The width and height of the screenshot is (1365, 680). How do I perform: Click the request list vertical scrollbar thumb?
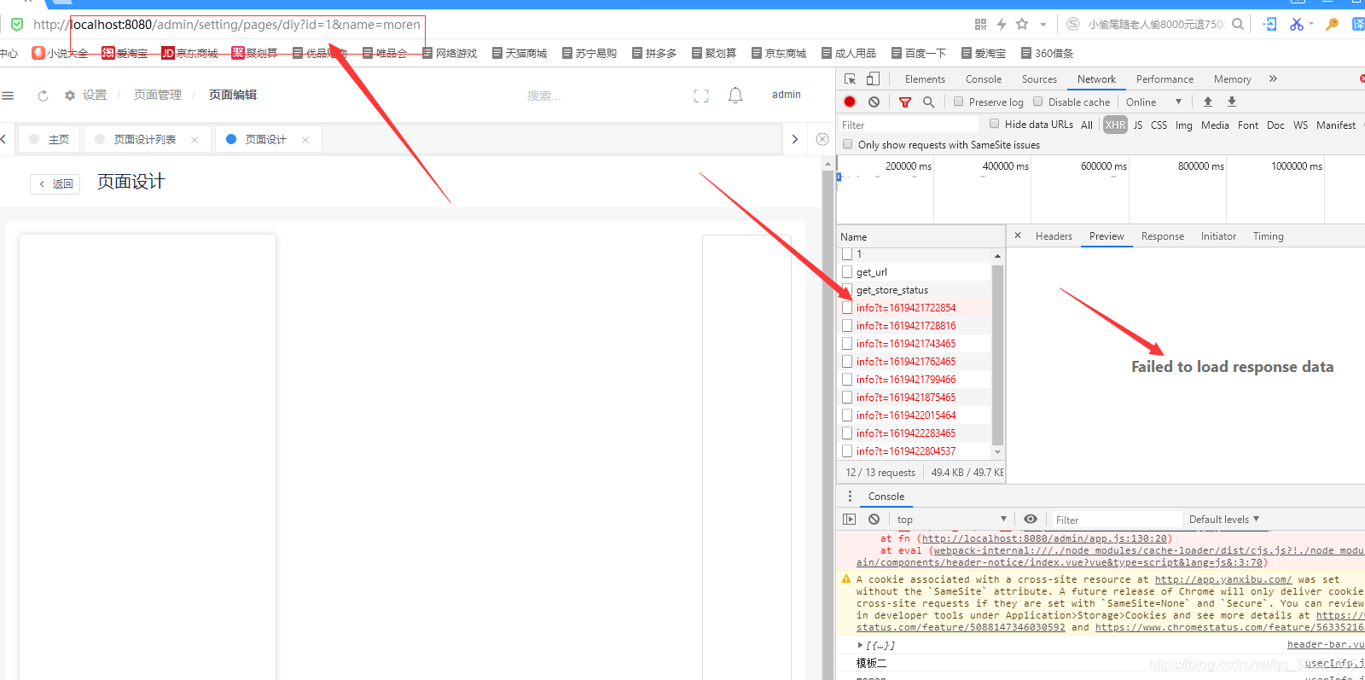997,354
